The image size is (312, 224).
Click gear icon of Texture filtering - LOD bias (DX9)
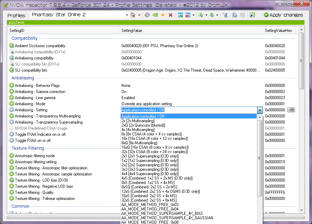pyautogui.click(x=12, y=180)
